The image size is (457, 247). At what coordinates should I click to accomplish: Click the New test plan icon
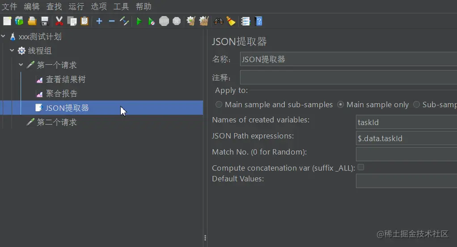pyautogui.click(x=7, y=21)
